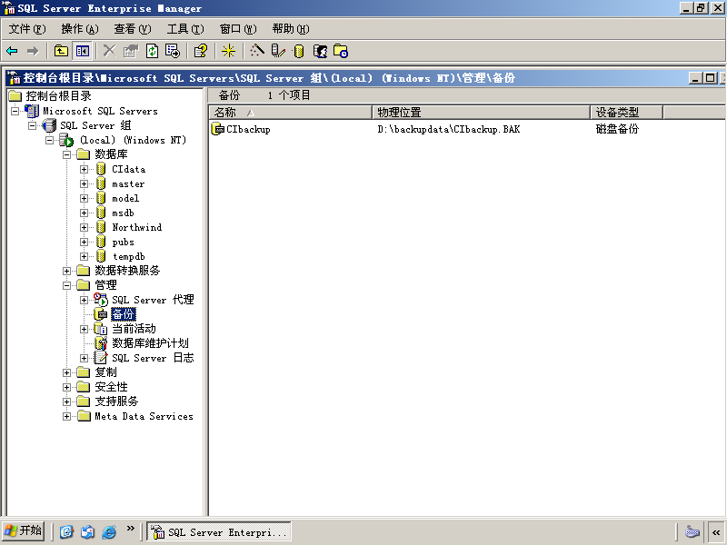Collapse the SQL Server 组 node

[33, 125]
